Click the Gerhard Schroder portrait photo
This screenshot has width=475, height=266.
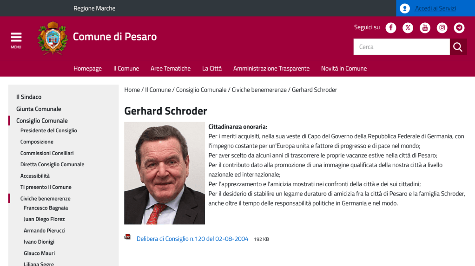coord(165,173)
